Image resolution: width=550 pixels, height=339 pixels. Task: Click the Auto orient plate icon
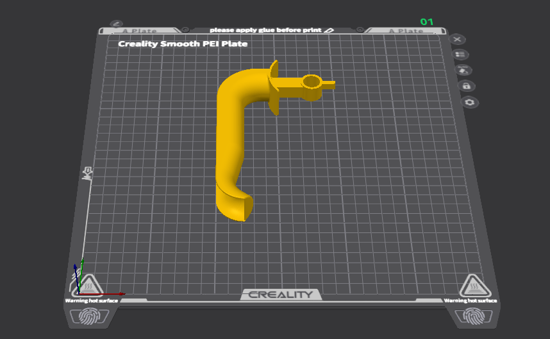(463, 70)
